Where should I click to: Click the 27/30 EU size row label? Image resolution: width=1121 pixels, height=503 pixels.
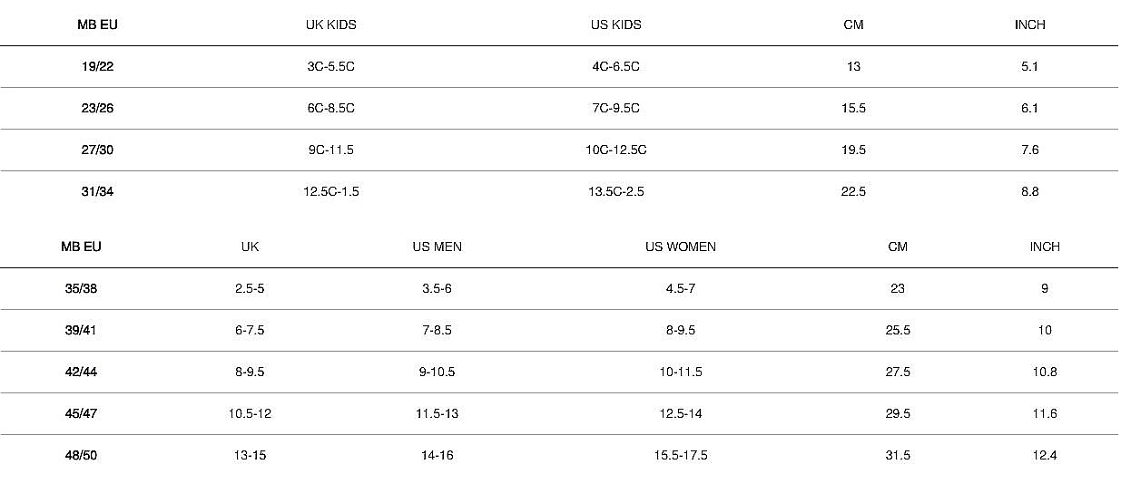pos(97,150)
